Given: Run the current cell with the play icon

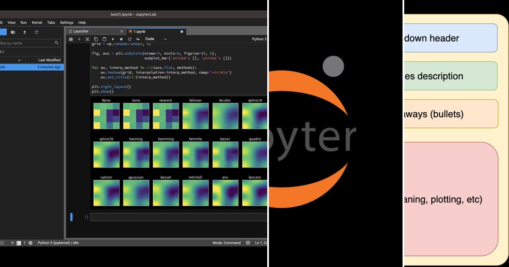Looking at the screenshot, I should point(113,39).
